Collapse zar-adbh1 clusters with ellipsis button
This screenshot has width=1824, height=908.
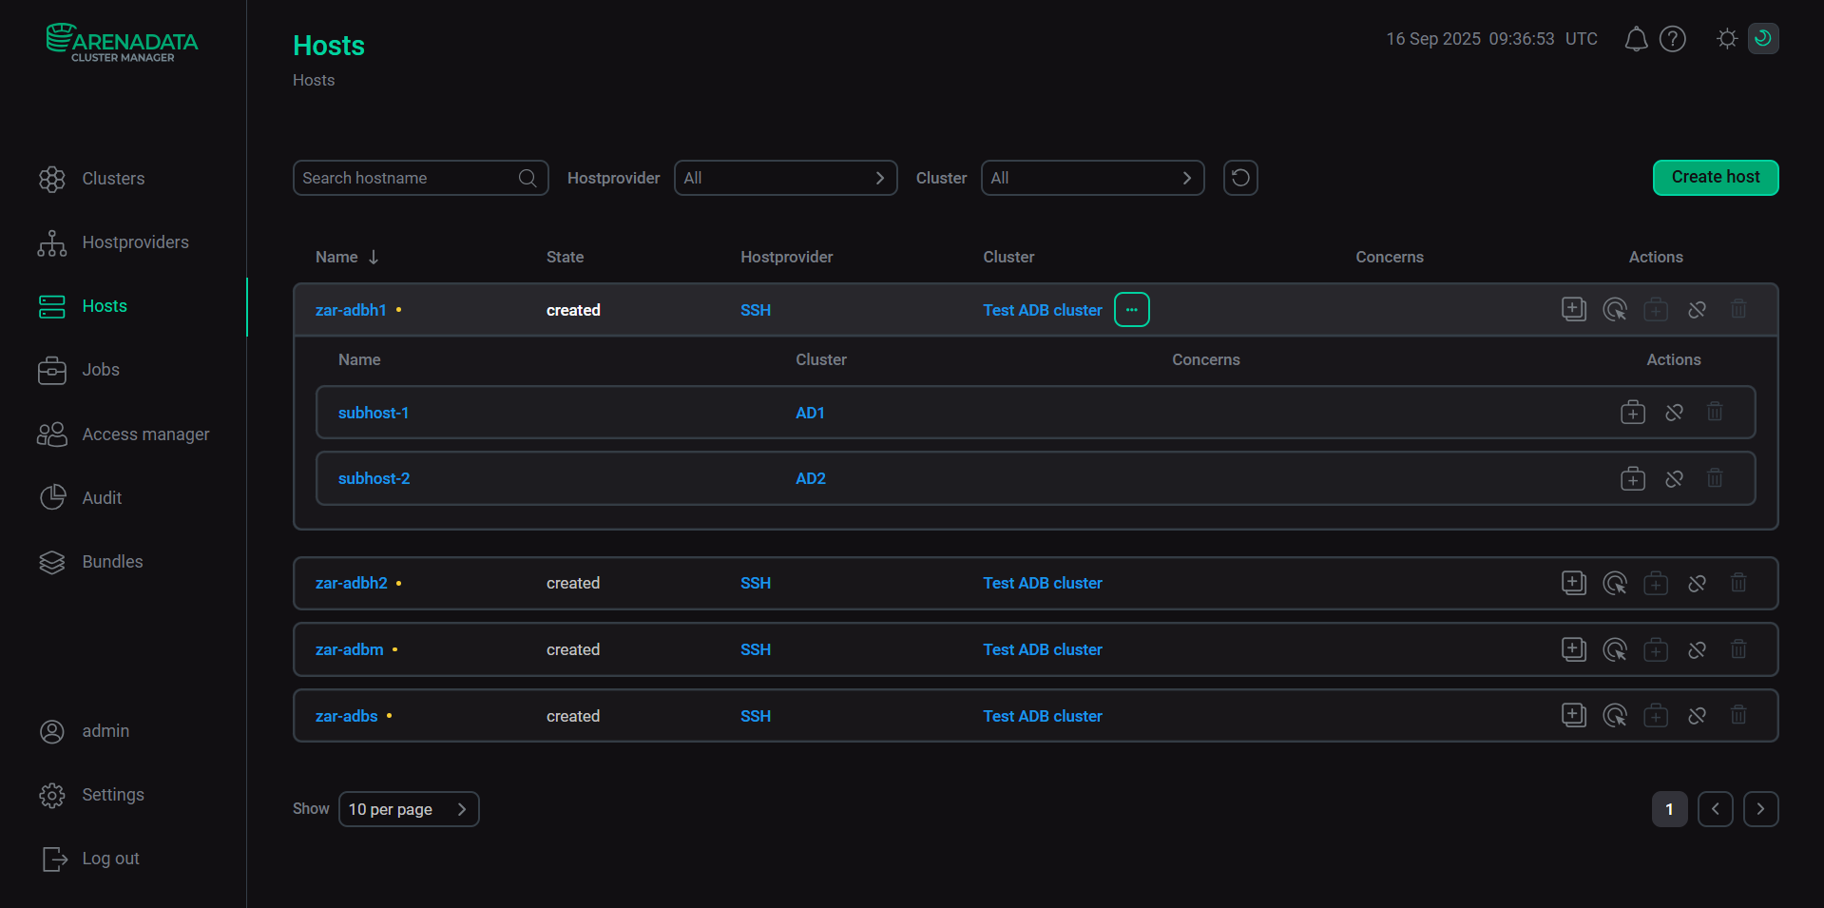pos(1131,310)
